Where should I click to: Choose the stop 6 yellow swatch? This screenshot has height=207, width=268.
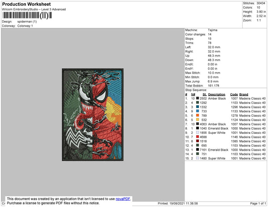197,120
